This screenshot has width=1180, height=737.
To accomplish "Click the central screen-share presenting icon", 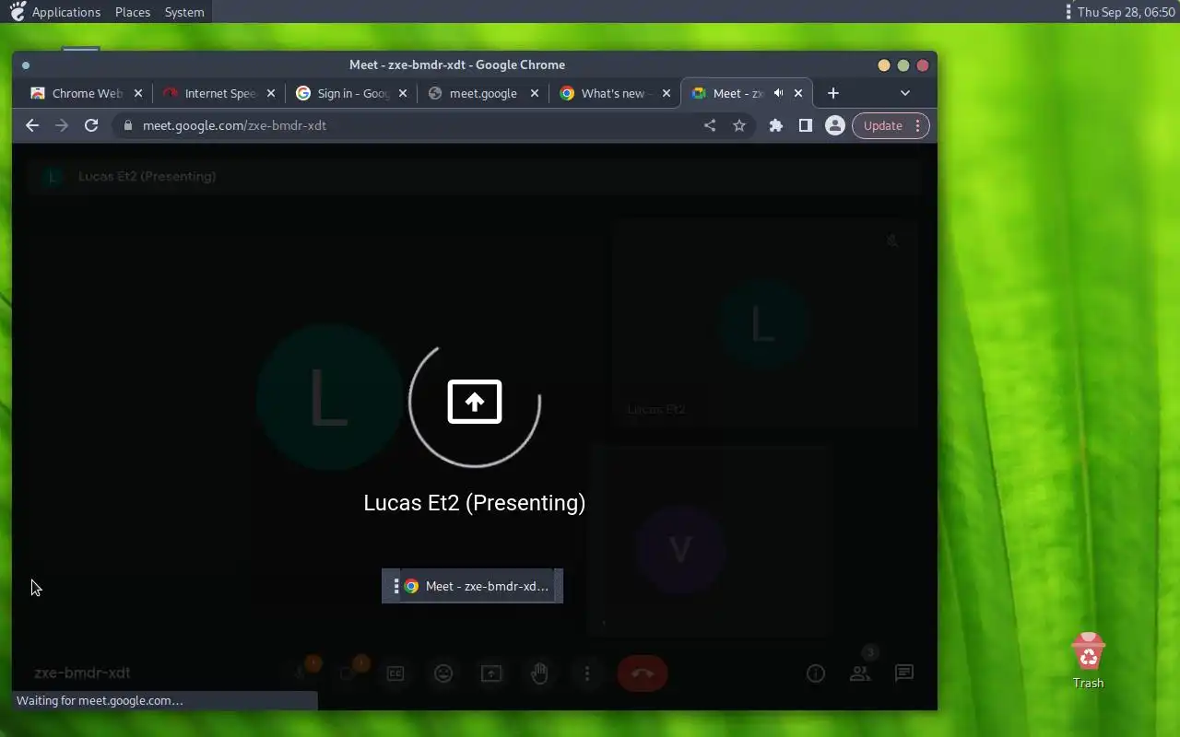I will point(475,402).
